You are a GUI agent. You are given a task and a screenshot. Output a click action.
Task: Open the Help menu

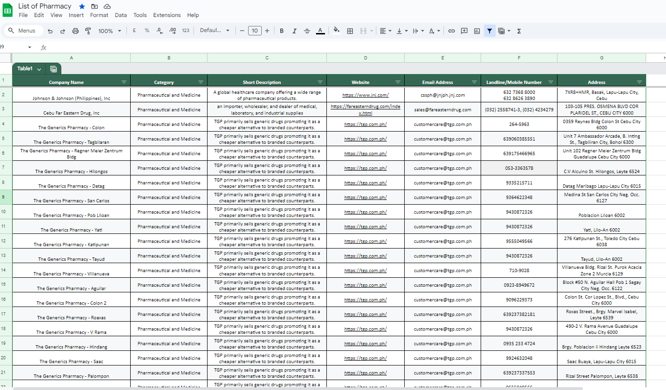coord(193,15)
